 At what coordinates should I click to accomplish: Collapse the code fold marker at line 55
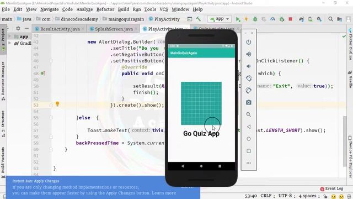(51, 118)
